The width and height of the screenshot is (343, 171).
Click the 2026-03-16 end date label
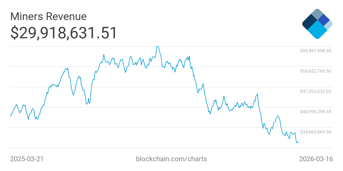316,159
